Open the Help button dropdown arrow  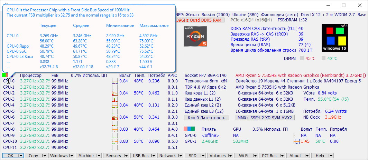click(331, 156)
